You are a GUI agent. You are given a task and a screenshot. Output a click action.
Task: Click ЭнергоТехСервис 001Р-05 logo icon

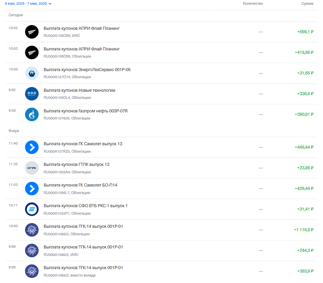tap(32, 73)
